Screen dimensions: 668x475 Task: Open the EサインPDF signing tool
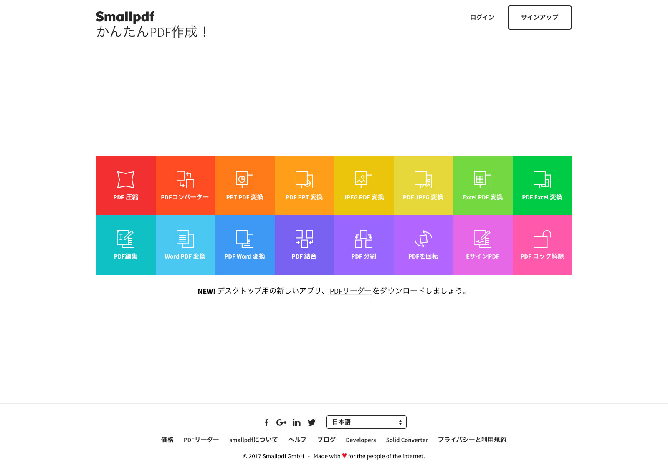(x=483, y=245)
